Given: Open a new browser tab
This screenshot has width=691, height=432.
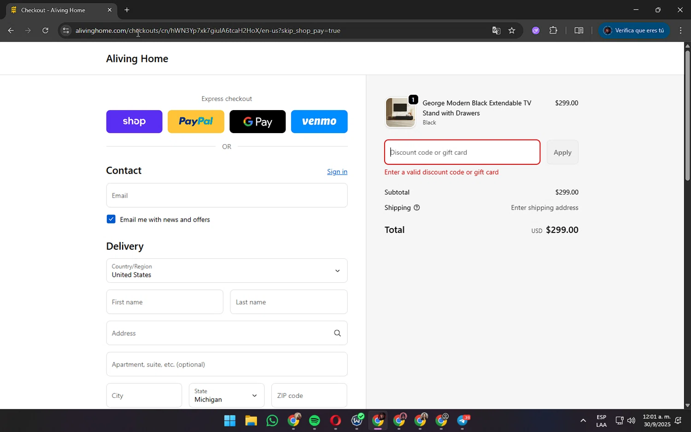Looking at the screenshot, I should [127, 10].
